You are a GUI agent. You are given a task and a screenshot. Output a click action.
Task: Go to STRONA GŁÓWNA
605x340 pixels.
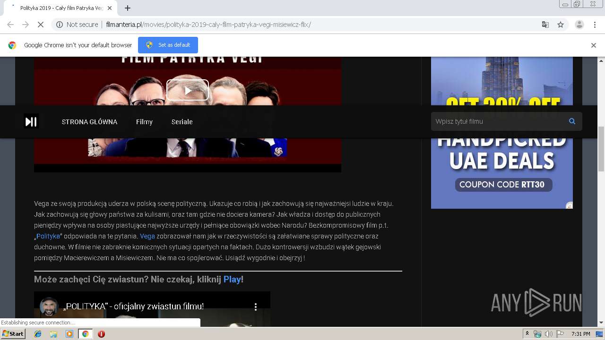pos(89,122)
